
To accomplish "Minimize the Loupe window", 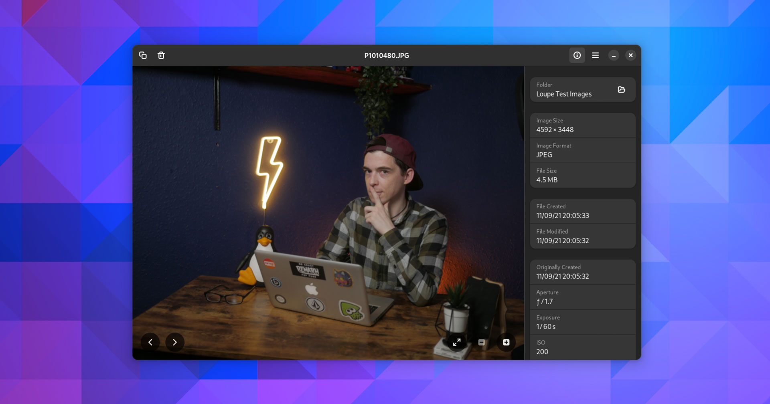I will 614,55.
